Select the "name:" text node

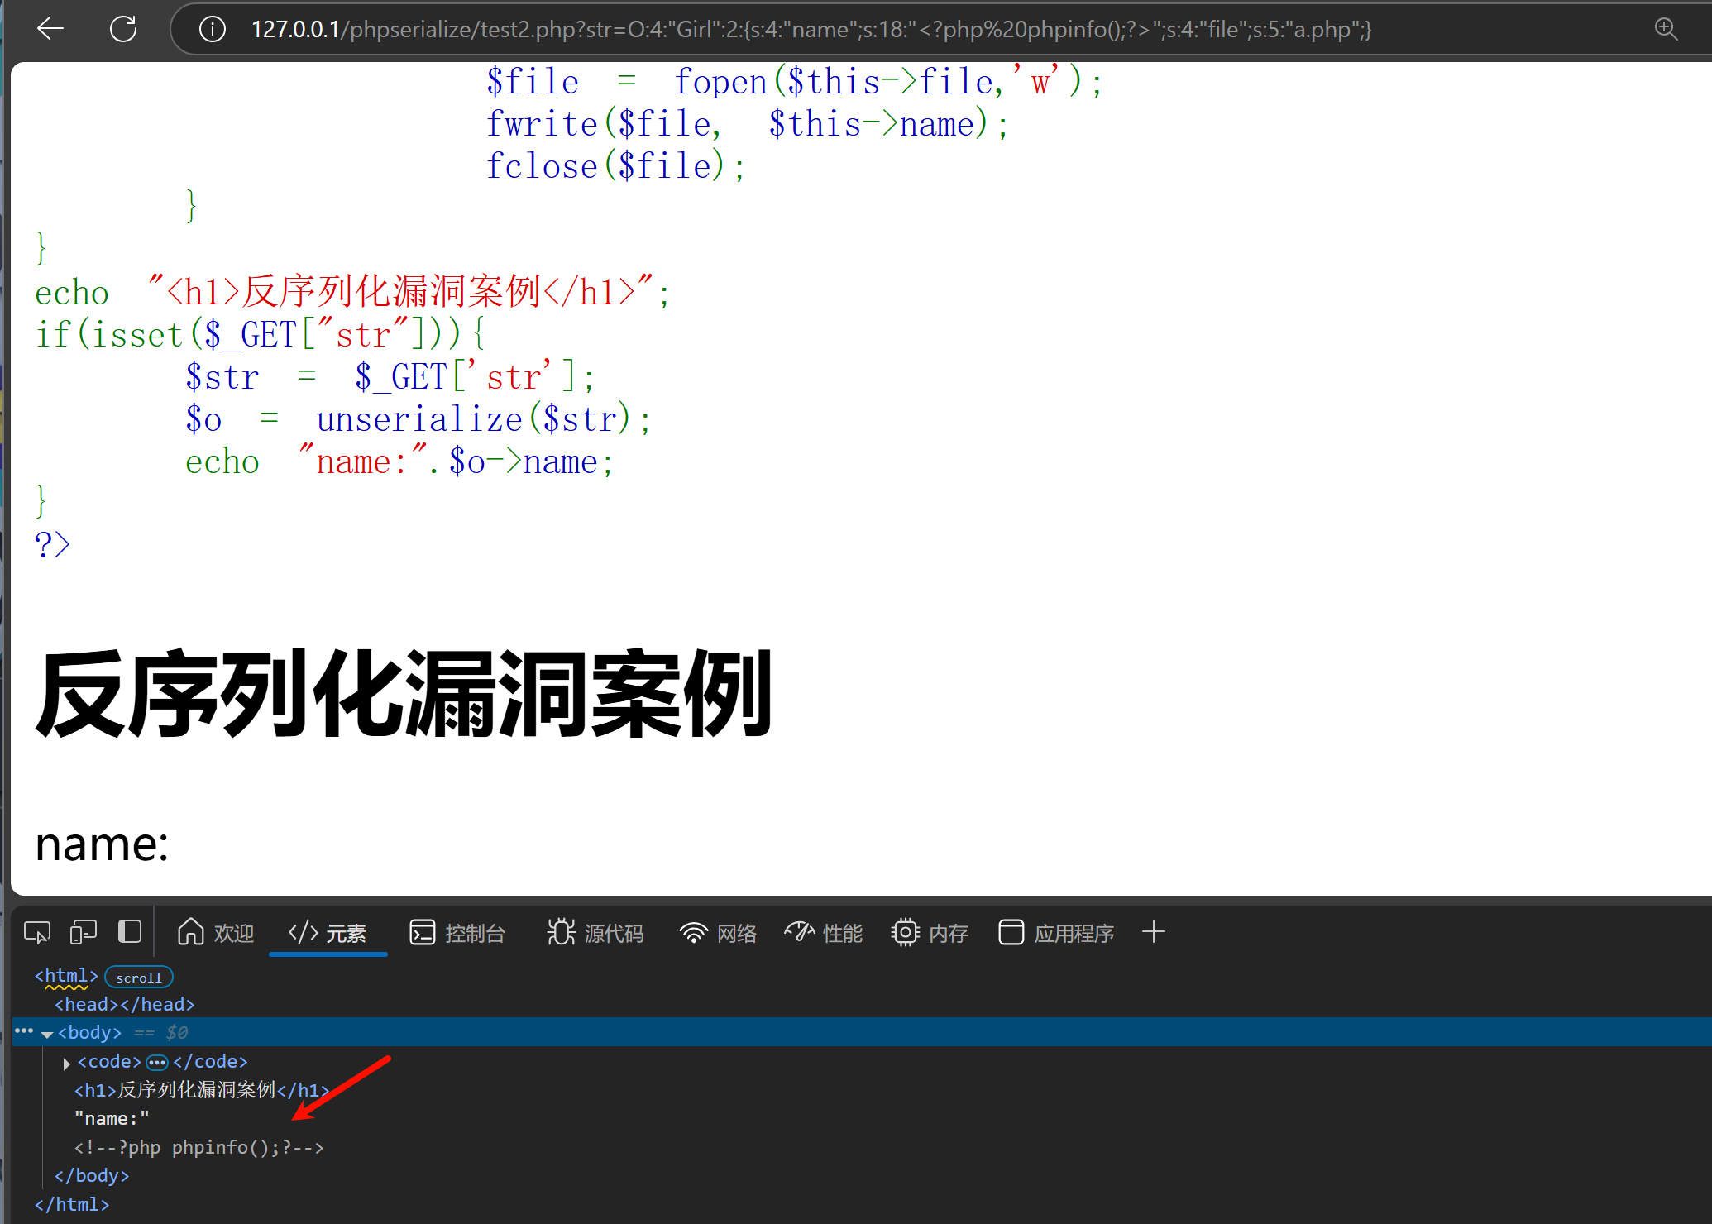pos(112,1118)
